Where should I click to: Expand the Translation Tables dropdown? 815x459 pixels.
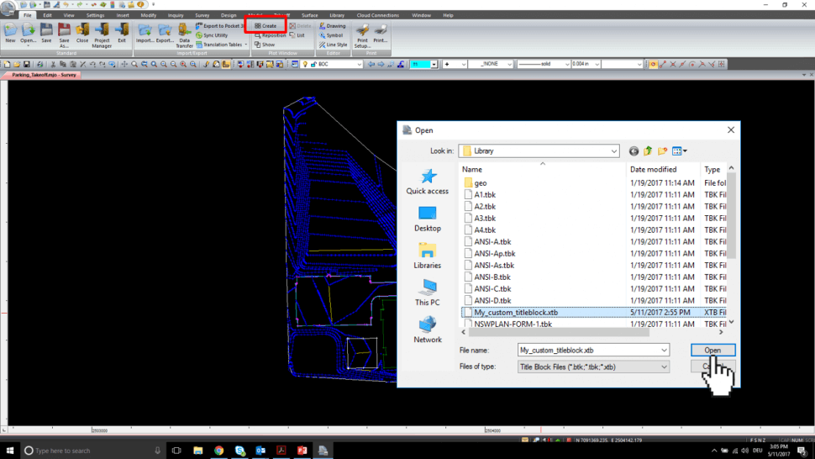(246, 45)
